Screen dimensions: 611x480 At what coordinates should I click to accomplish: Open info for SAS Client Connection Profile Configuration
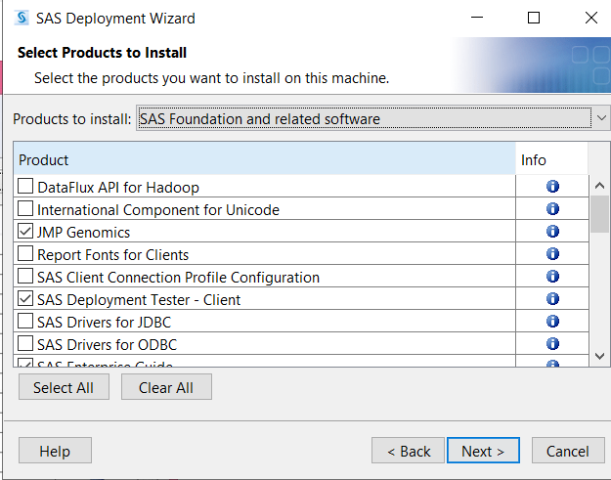(552, 277)
